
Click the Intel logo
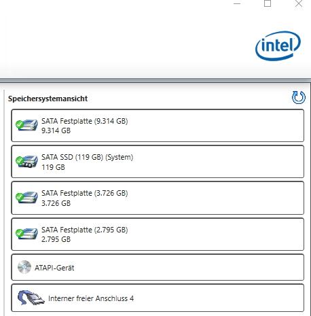point(278,46)
